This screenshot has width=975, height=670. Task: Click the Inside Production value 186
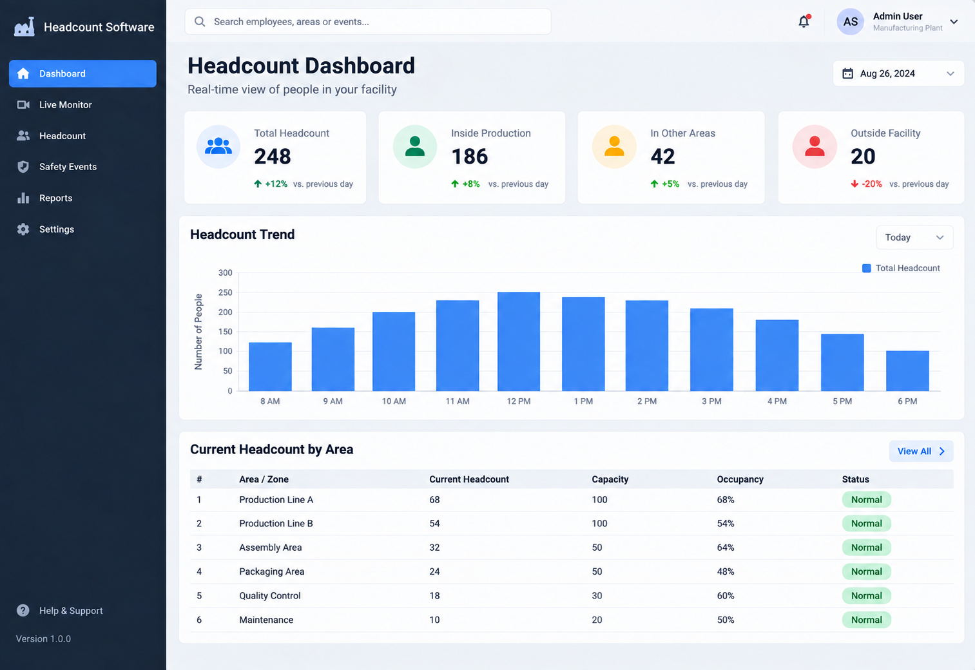469,157
